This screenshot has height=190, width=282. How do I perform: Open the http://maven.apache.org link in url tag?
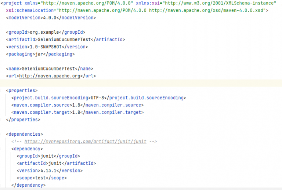[x=49, y=76]
